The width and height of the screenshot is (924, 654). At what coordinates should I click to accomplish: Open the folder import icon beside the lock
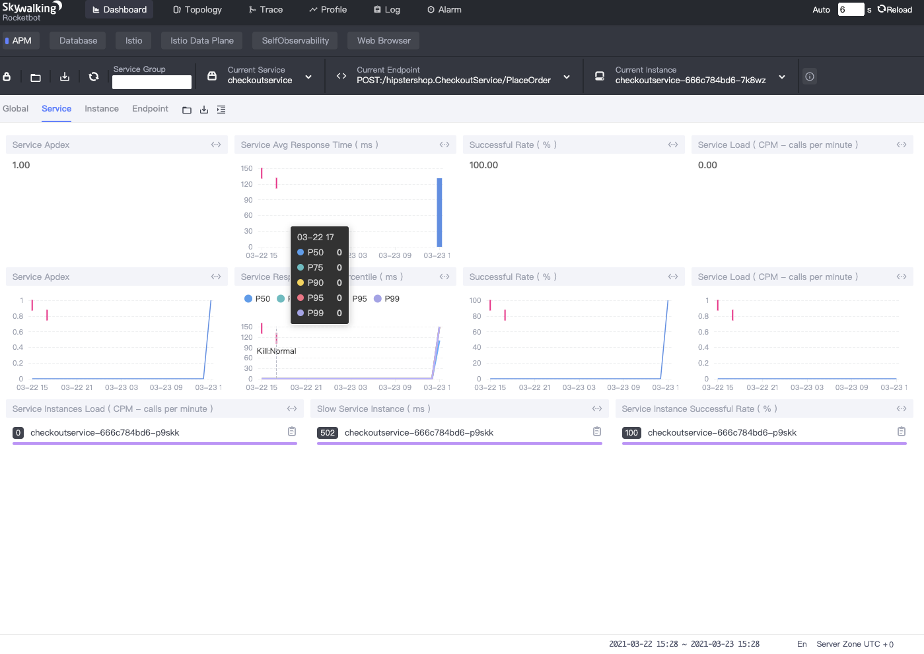click(36, 77)
